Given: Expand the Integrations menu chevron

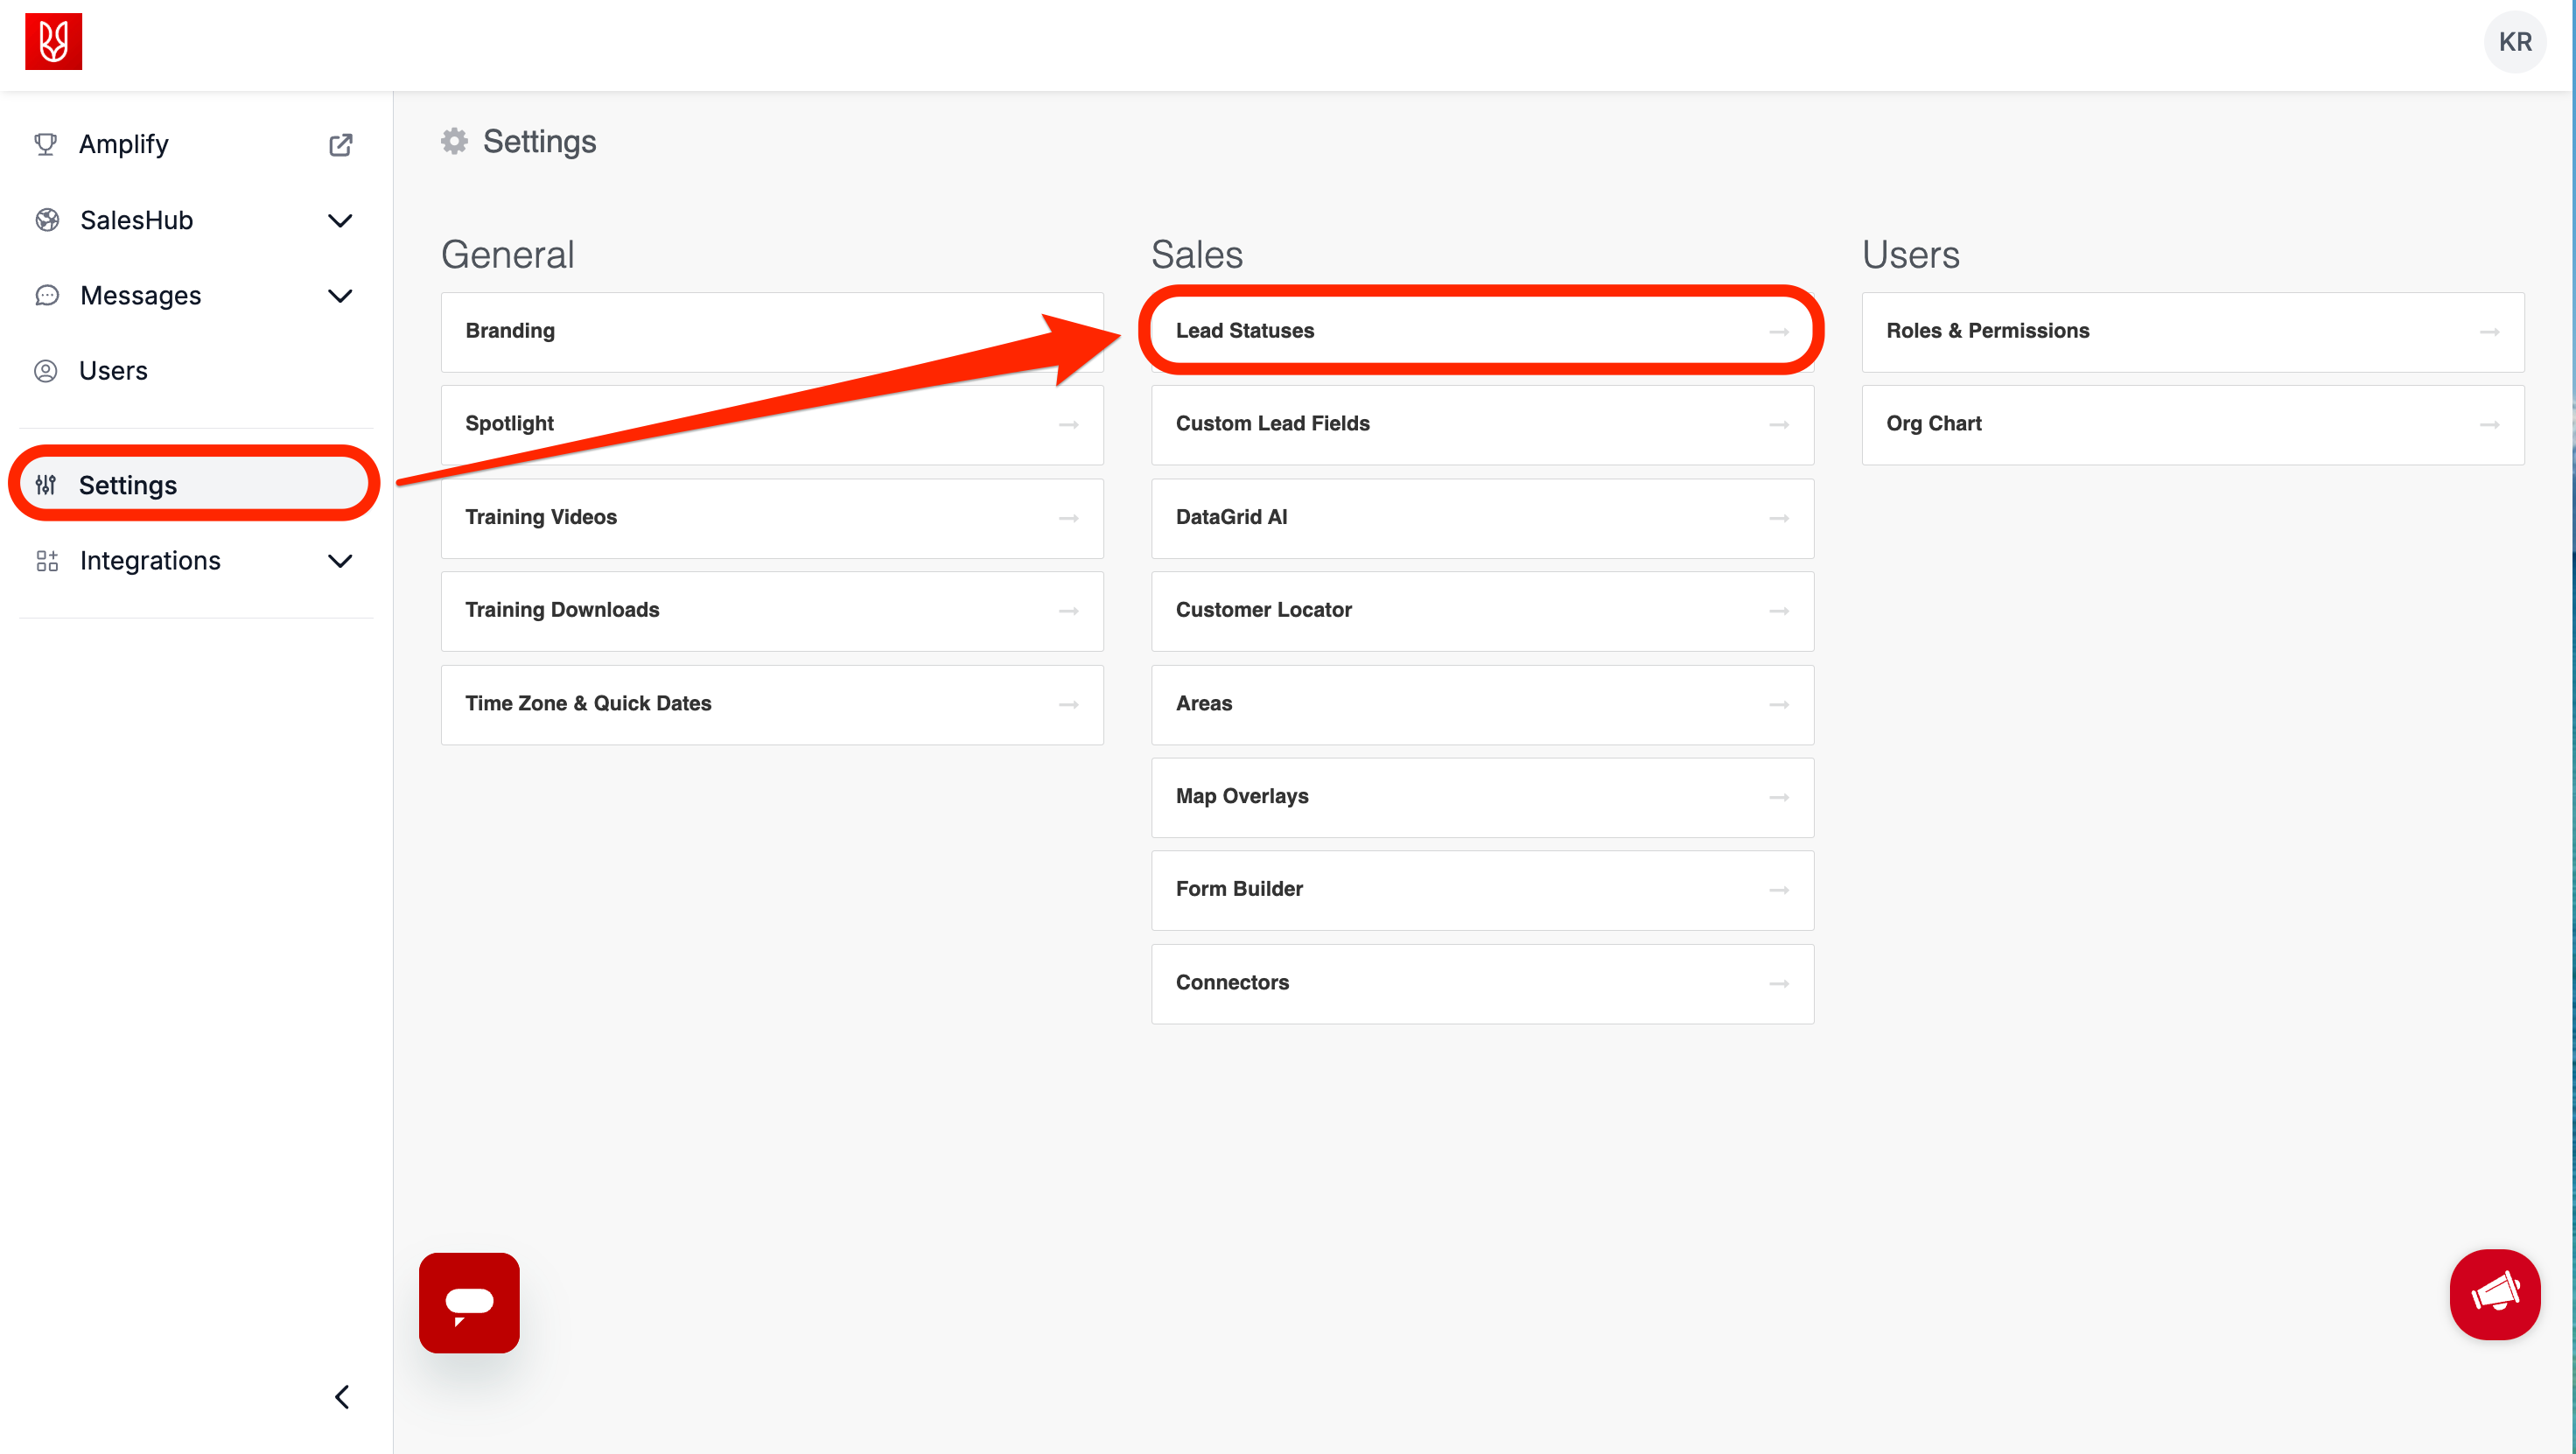Looking at the screenshot, I should pyautogui.click(x=340, y=561).
